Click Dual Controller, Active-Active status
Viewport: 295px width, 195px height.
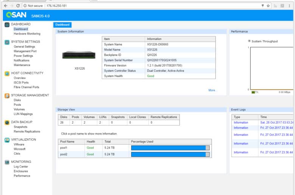point(166,71)
